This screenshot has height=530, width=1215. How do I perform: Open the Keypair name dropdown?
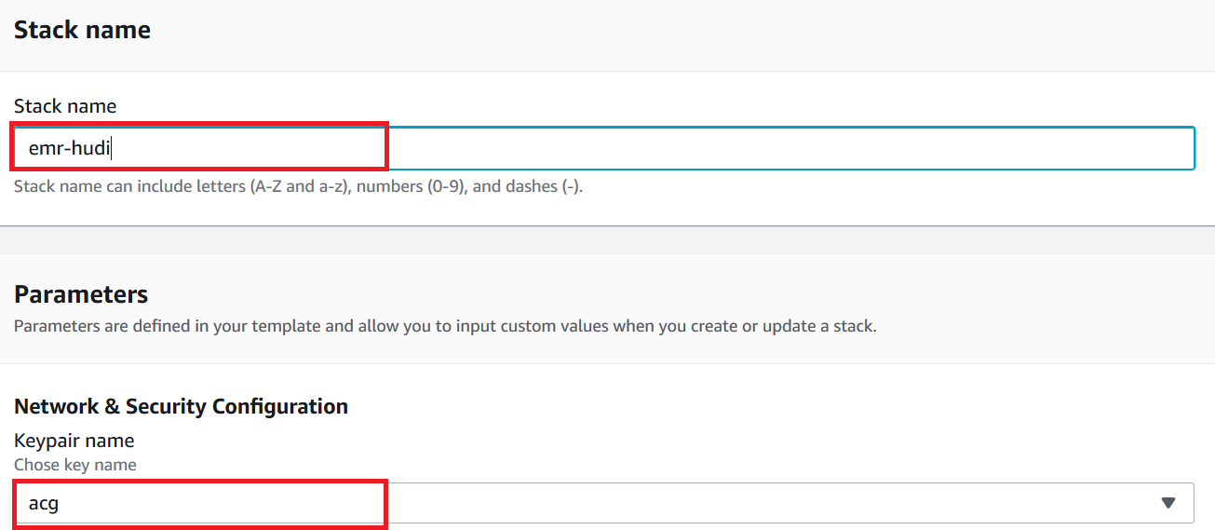[603, 503]
